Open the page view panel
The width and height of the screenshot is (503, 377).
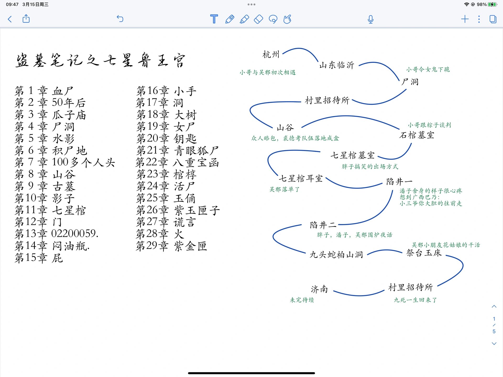(493, 19)
